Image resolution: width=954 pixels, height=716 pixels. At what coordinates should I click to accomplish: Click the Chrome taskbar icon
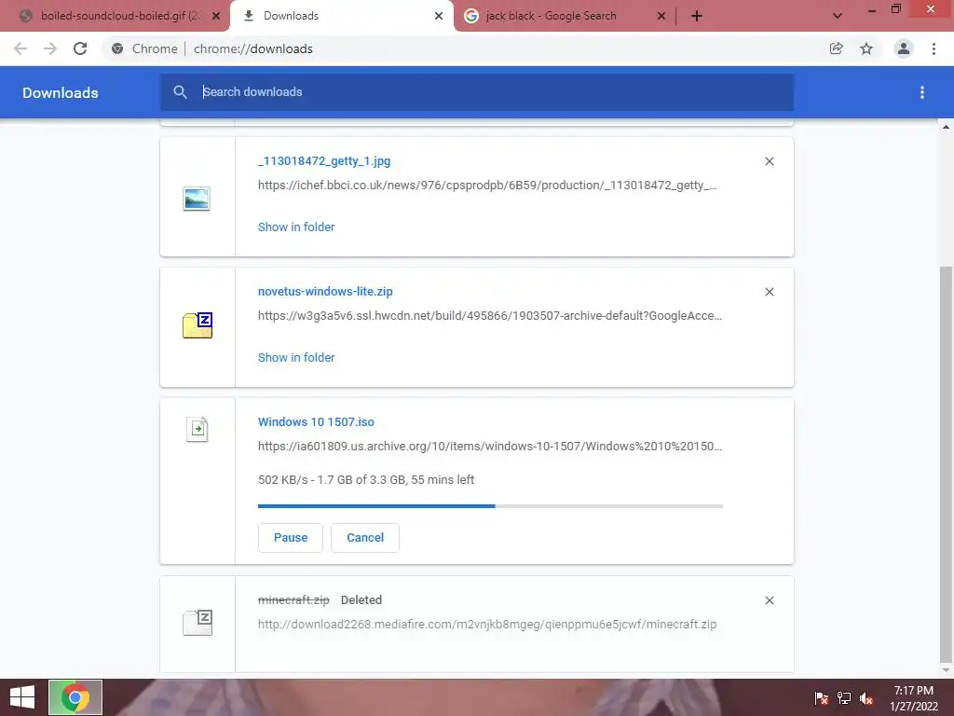pos(75,697)
